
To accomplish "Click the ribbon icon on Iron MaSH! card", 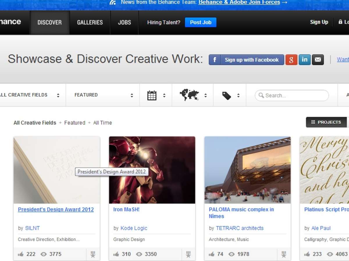I will click(x=188, y=254).
